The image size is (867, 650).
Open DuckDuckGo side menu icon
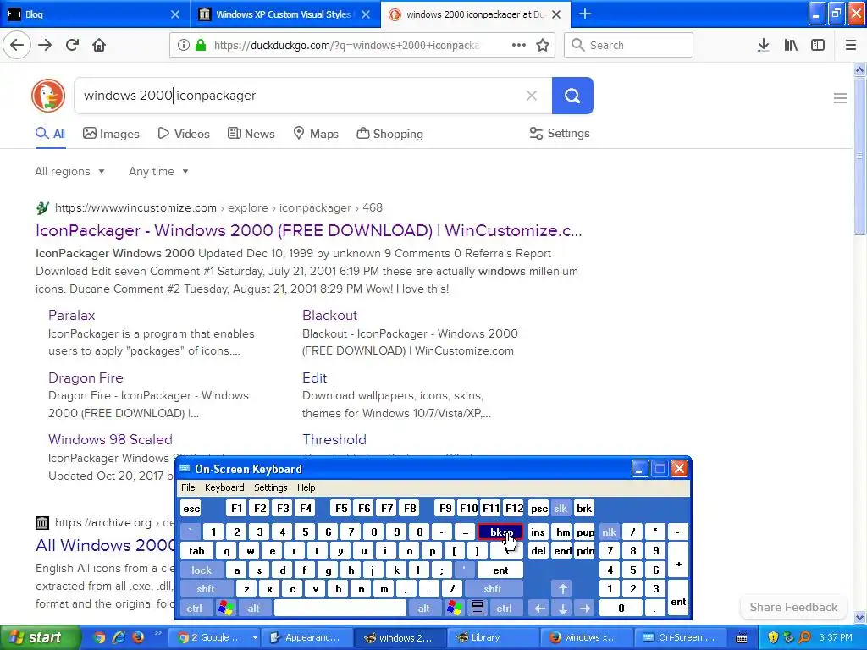coord(840,98)
